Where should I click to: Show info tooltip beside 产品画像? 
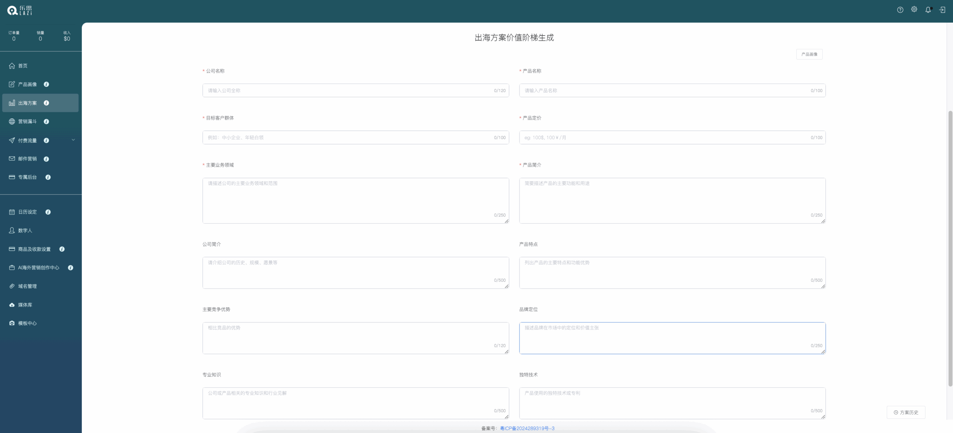[x=47, y=84]
